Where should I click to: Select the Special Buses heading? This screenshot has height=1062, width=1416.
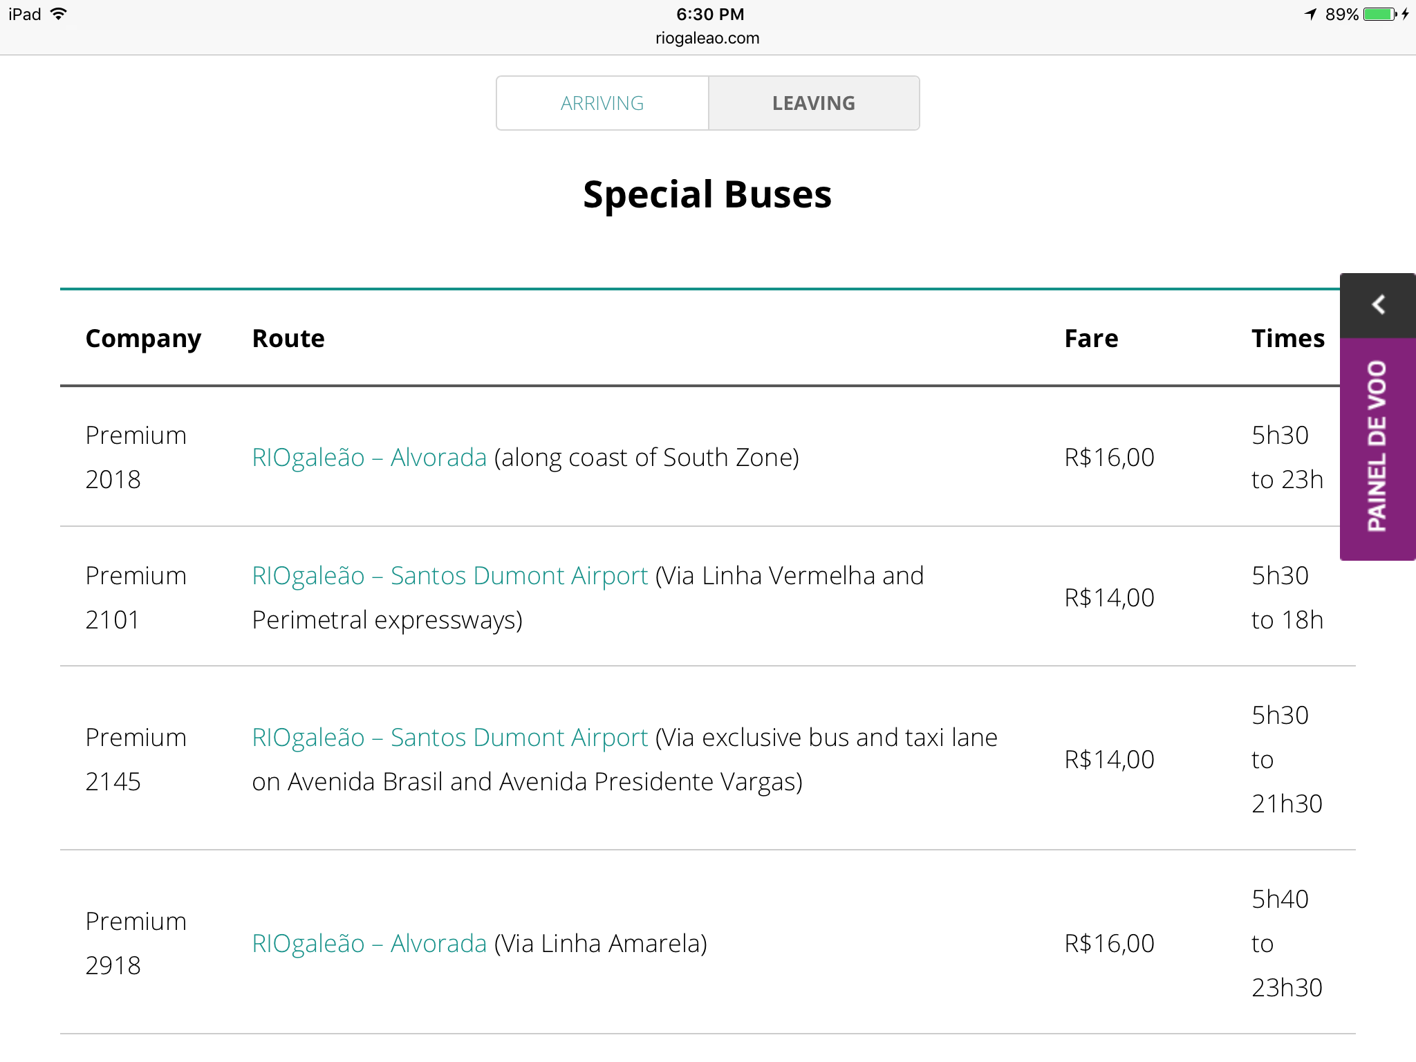pyautogui.click(x=707, y=194)
